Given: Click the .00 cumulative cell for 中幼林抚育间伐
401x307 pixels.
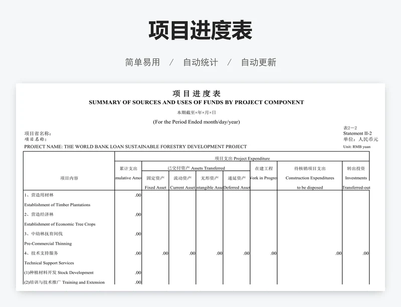Looking at the screenshot, I should [x=138, y=234].
